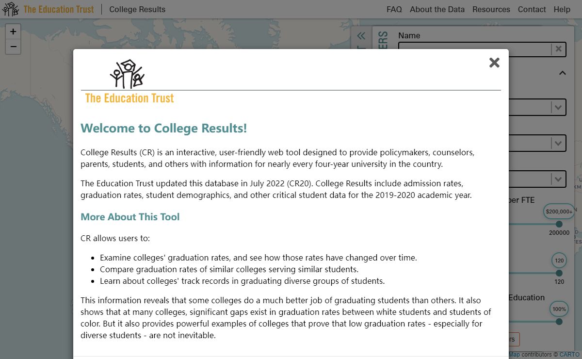The image size is (582, 359).
Task: Open the second filter dropdown in the sidebar
Action: click(x=559, y=143)
